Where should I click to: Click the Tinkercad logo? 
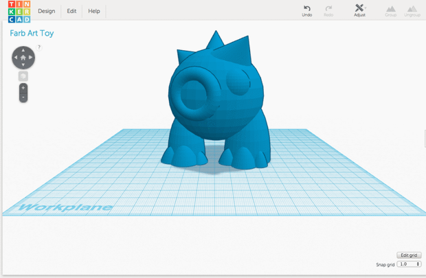tap(19, 12)
